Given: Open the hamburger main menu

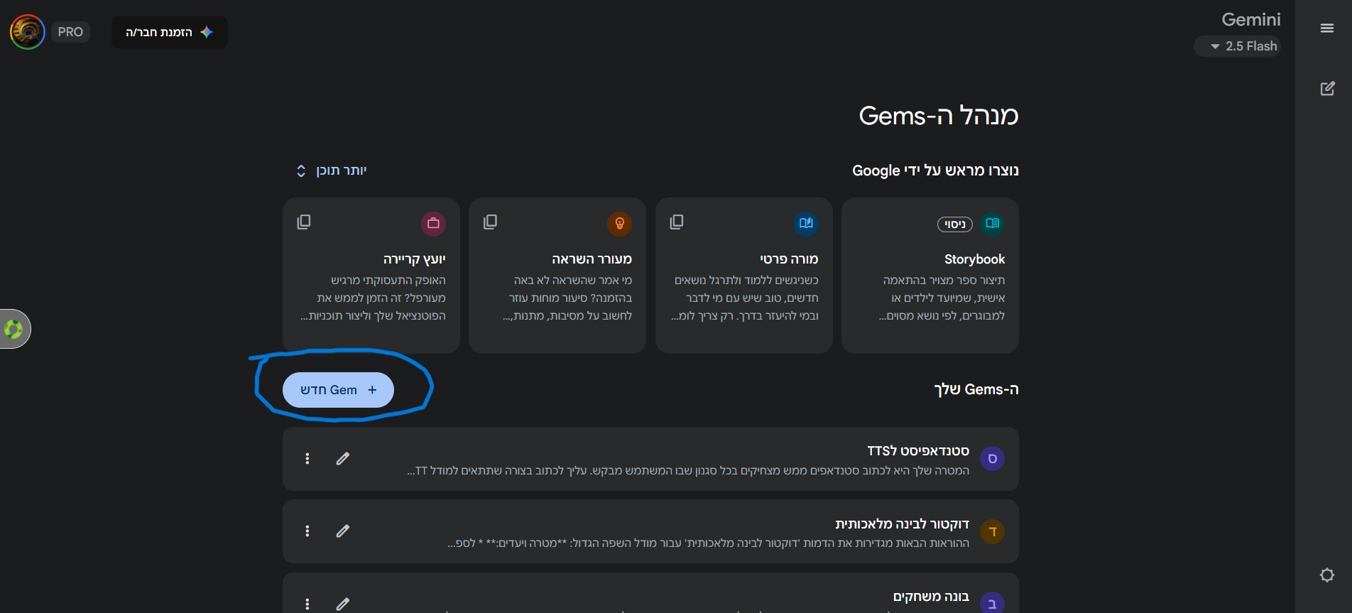Looking at the screenshot, I should (1326, 28).
